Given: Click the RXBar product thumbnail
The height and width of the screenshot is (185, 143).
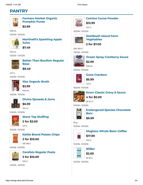Looking at the screenshot, I should 79,153.
